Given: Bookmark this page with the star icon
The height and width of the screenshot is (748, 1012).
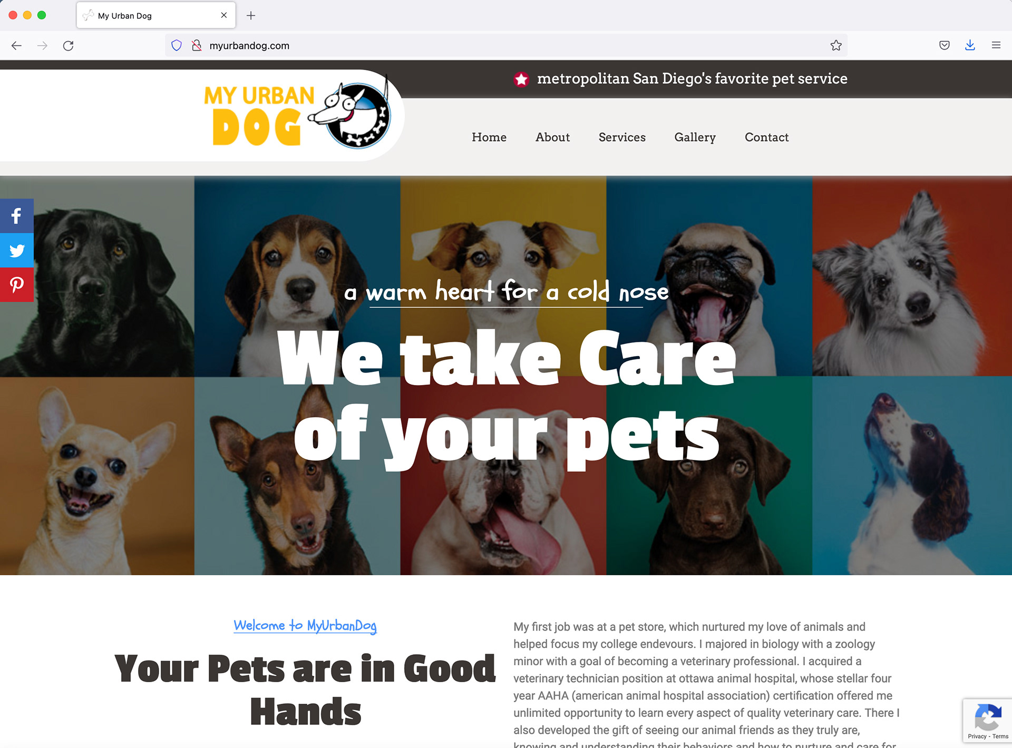Looking at the screenshot, I should pos(836,45).
